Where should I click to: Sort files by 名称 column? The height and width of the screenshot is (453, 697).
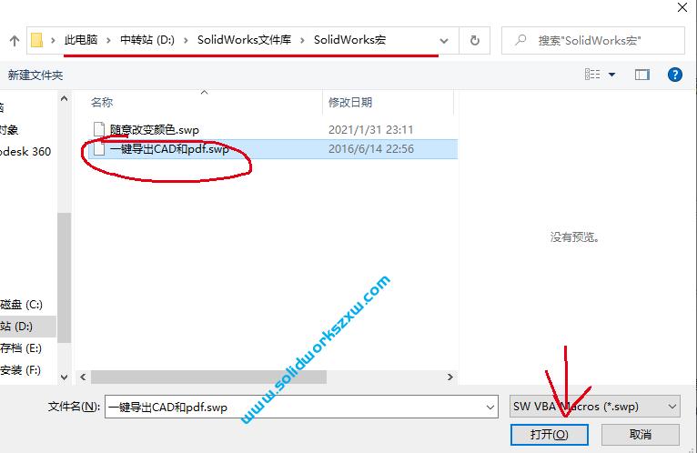[x=102, y=102]
